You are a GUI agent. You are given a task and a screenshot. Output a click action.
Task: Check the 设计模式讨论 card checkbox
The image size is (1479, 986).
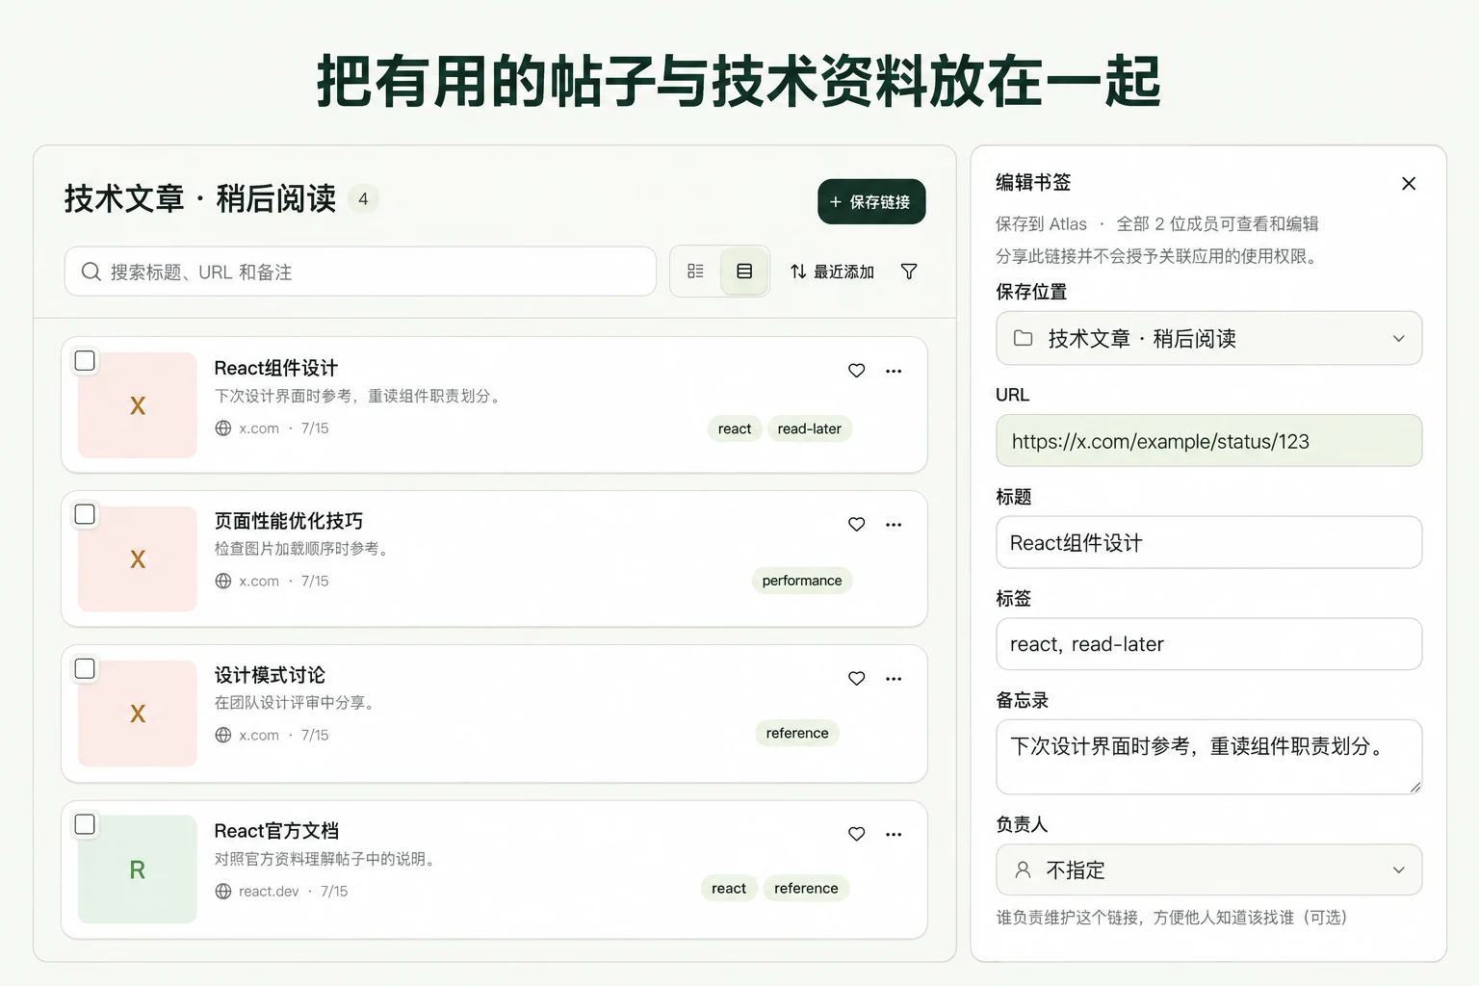(85, 668)
